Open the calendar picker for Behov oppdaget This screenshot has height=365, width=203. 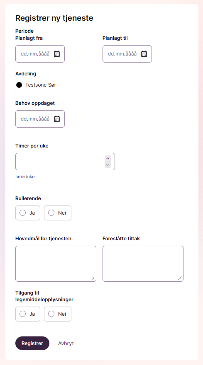click(57, 119)
